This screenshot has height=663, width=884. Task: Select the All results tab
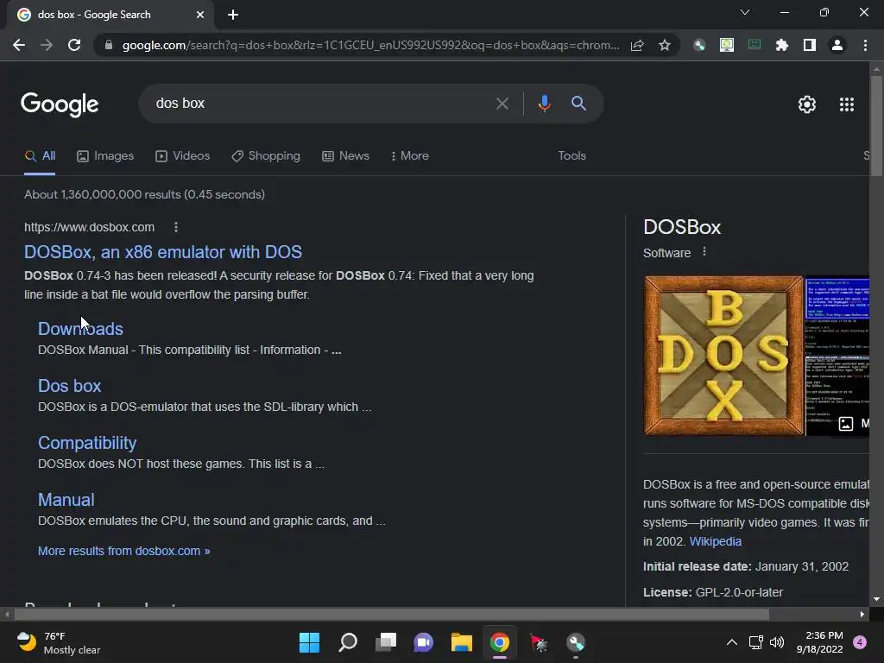[40, 156]
